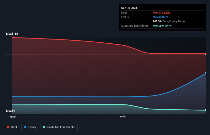Toggle Cash And Equivalents legend button

(x=59, y=127)
